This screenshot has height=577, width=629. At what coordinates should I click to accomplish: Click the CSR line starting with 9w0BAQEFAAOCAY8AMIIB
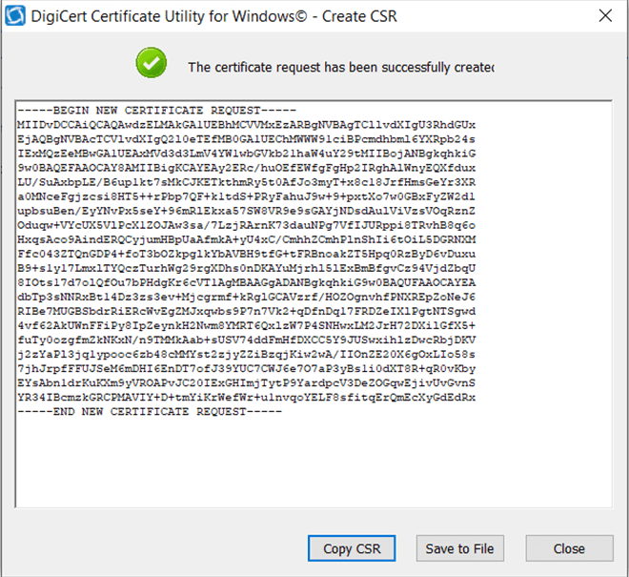[x=246, y=168]
